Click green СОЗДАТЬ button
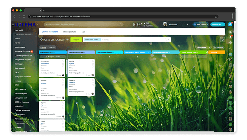 (x=76, y=40)
